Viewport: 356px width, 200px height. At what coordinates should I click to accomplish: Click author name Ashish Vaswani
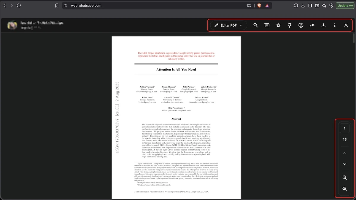[x=147, y=87]
